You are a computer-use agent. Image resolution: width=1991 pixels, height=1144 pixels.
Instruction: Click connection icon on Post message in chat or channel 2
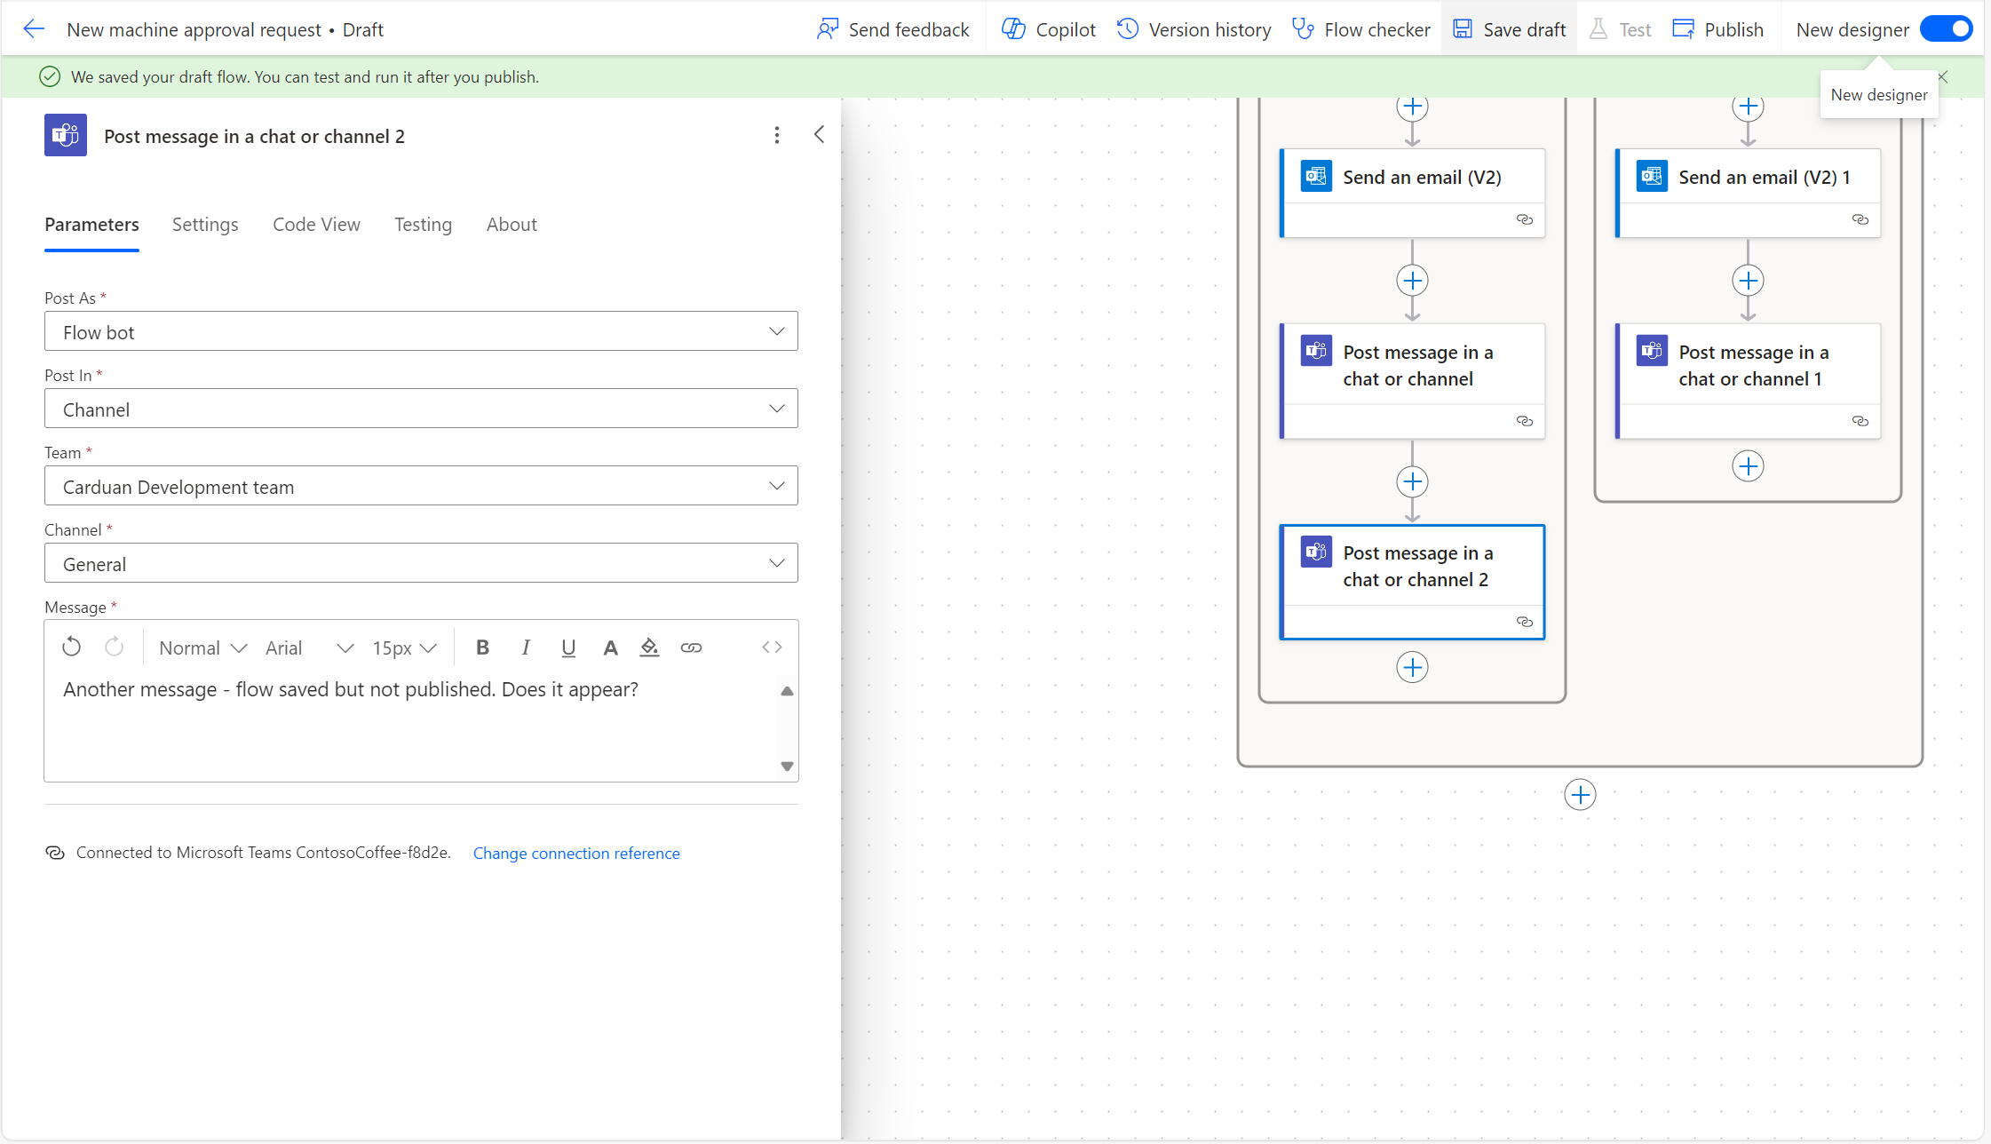(x=1525, y=622)
